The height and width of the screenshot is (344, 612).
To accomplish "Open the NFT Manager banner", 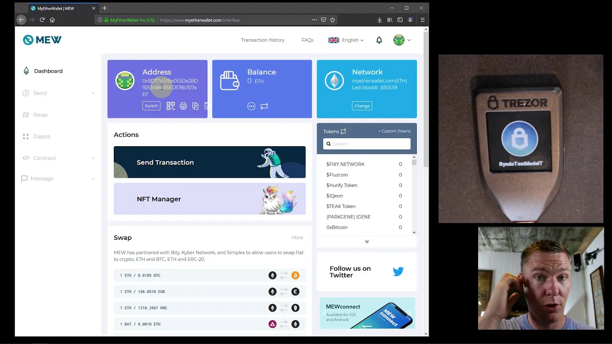I will point(209,199).
